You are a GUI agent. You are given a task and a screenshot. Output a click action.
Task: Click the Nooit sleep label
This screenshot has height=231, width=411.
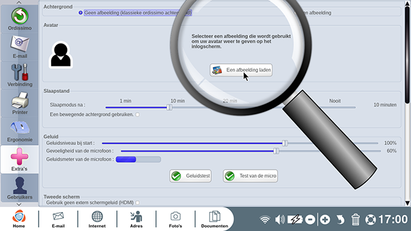335,101
